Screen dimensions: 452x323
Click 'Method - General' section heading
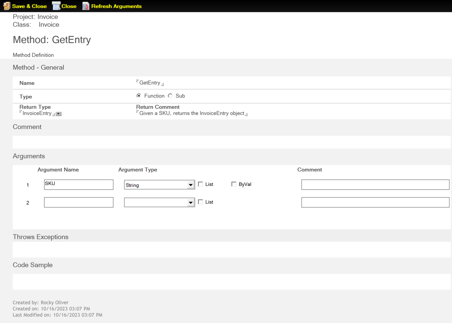(38, 67)
